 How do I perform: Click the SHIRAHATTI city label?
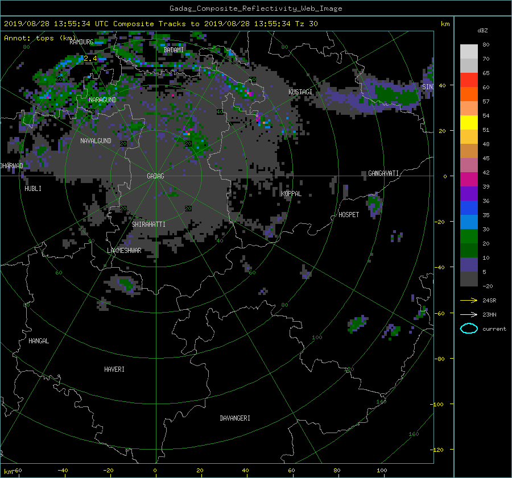(148, 225)
